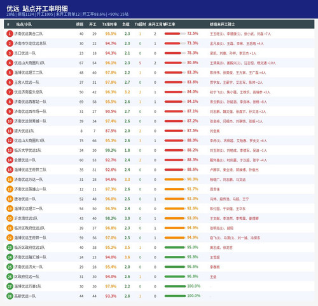Click the full green bar in row 28
The height and width of the screenshot is (306, 318).
click(x=175, y=296)
